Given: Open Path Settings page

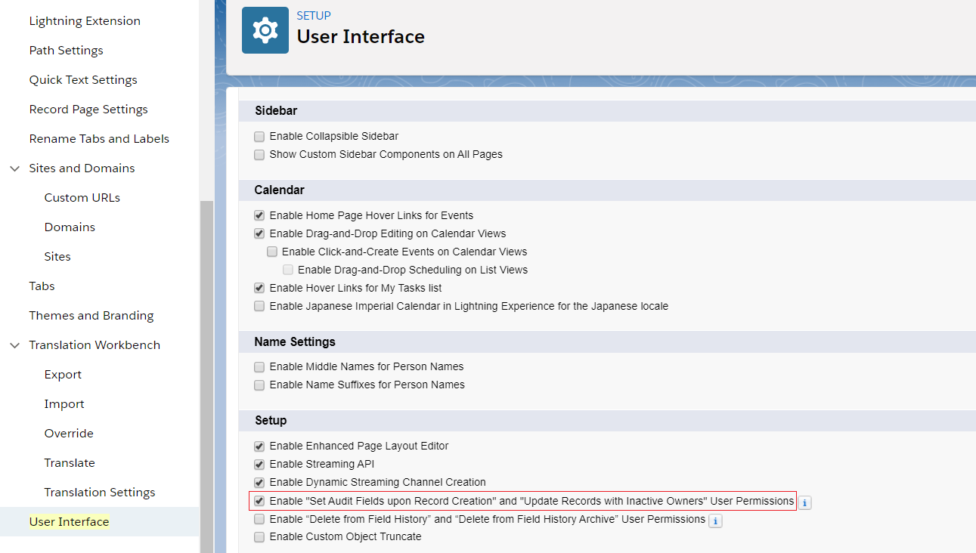Looking at the screenshot, I should click(66, 51).
